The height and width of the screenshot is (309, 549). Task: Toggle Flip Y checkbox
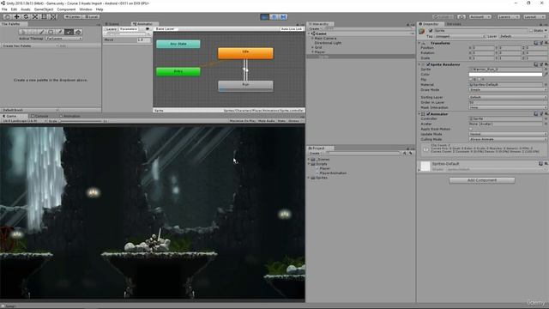(480, 80)
